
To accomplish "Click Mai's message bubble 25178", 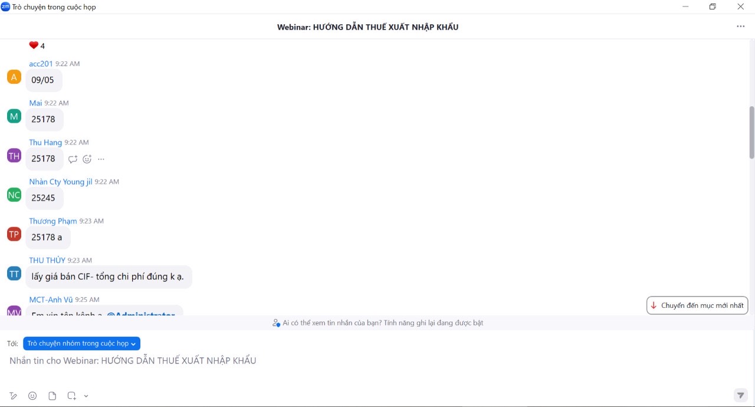I will click(44, 119).
